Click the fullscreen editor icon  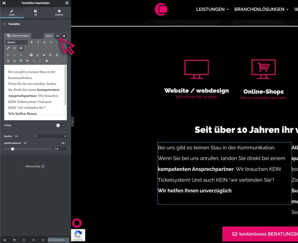point(15,48)
